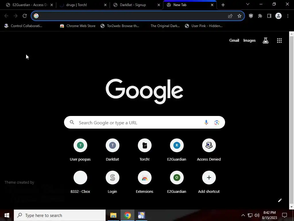Click the Chrome taskbar icon
294x221 pixels.
coord(127,215)
